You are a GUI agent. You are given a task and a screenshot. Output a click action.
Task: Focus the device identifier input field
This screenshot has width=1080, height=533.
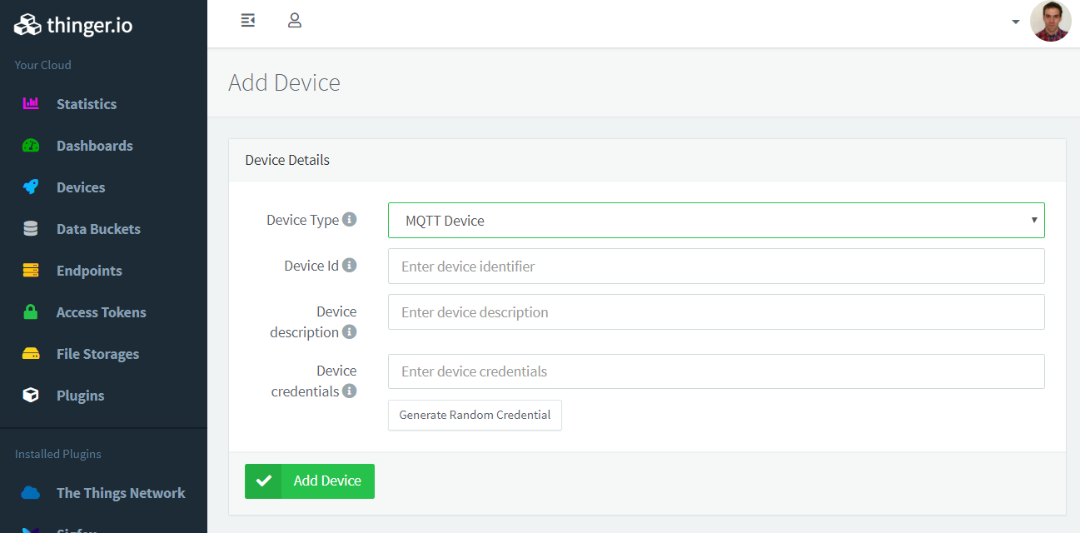click(x=716, y=266)
